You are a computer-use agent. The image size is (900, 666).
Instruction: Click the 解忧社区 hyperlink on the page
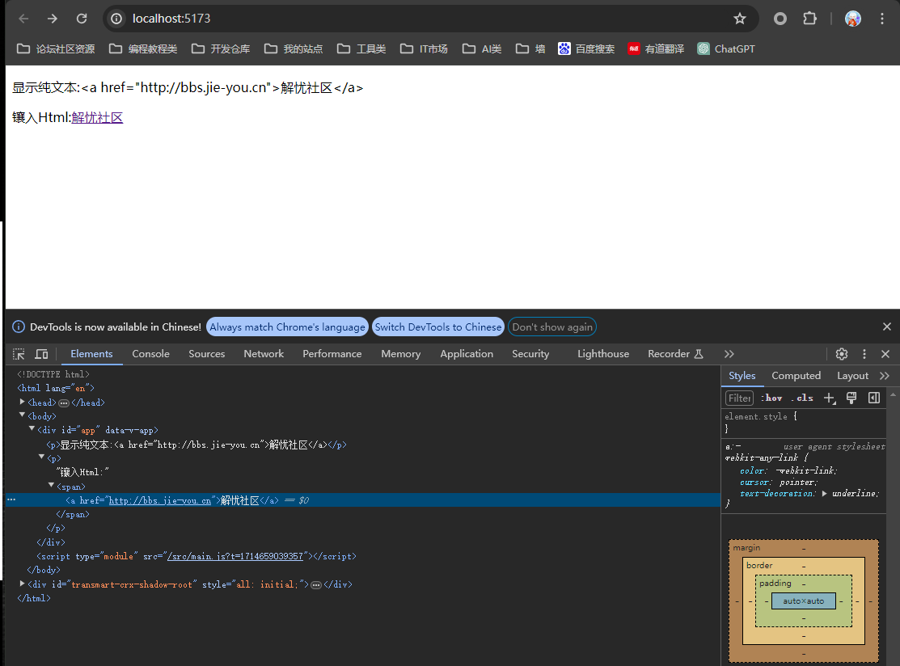click(x=97, y=117)
